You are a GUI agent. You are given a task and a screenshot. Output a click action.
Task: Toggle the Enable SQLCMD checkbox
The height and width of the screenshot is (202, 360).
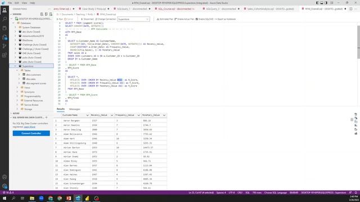coord(197,19)
